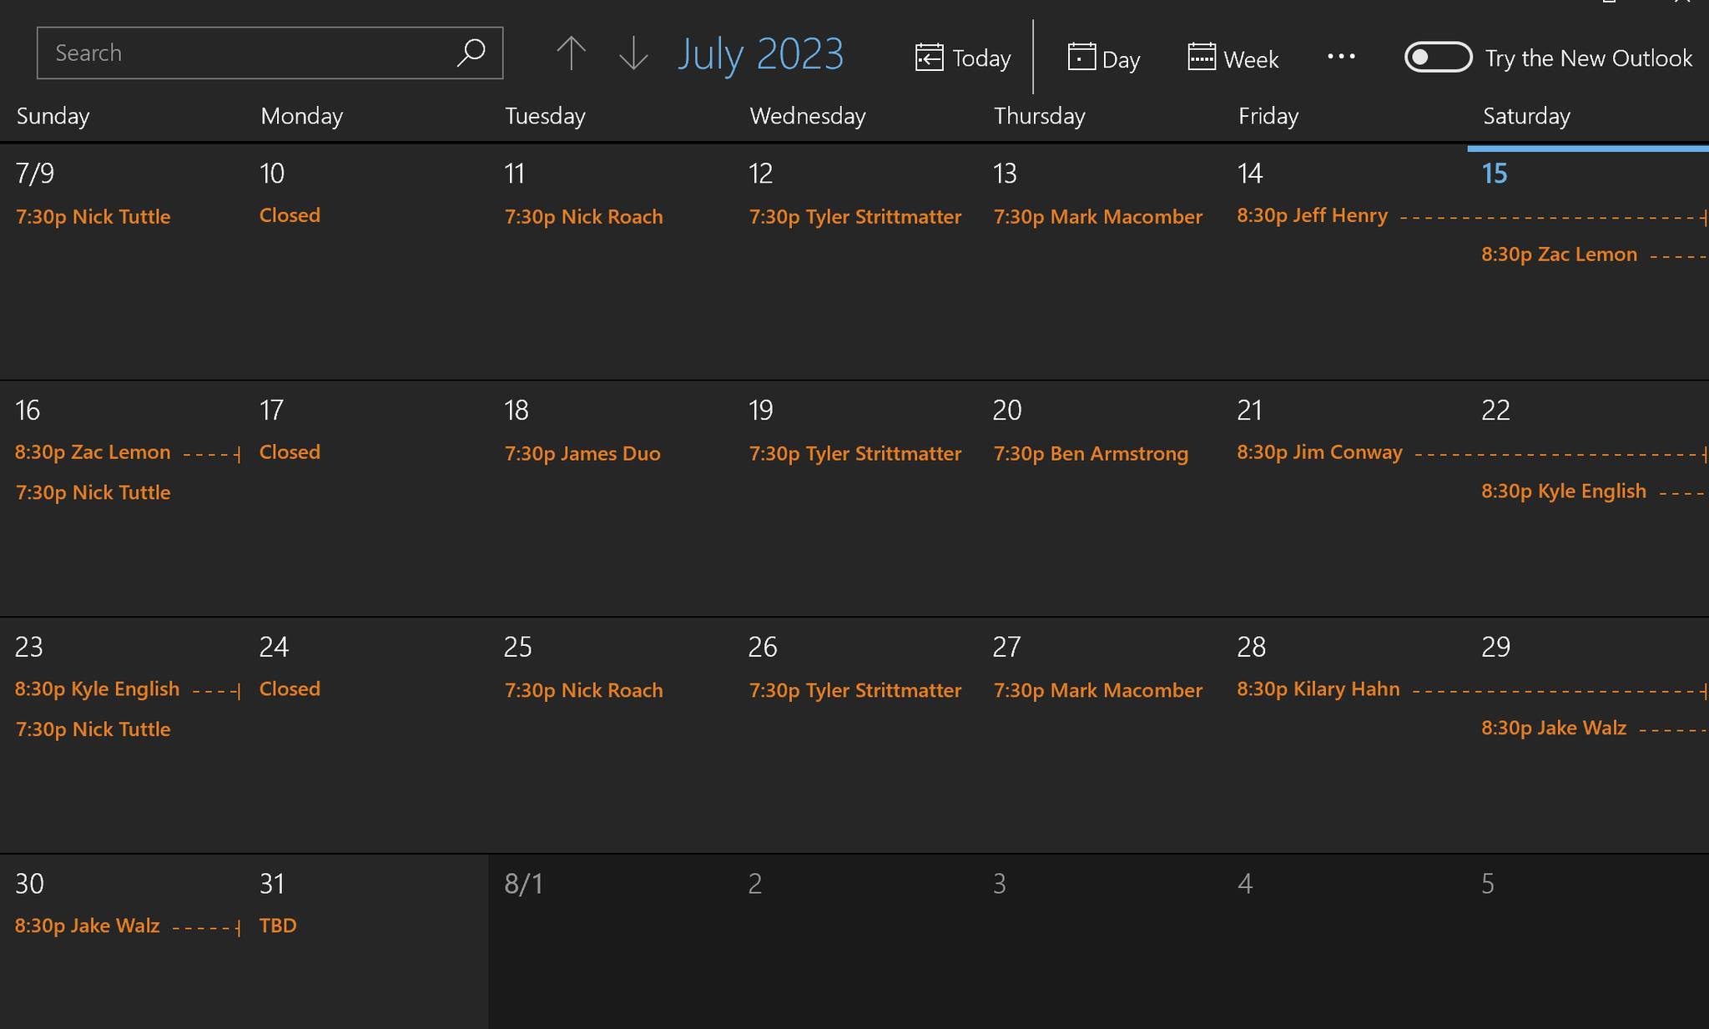
Task: Open the 8:30p Kilary Hahn event
Action: 1318,689
